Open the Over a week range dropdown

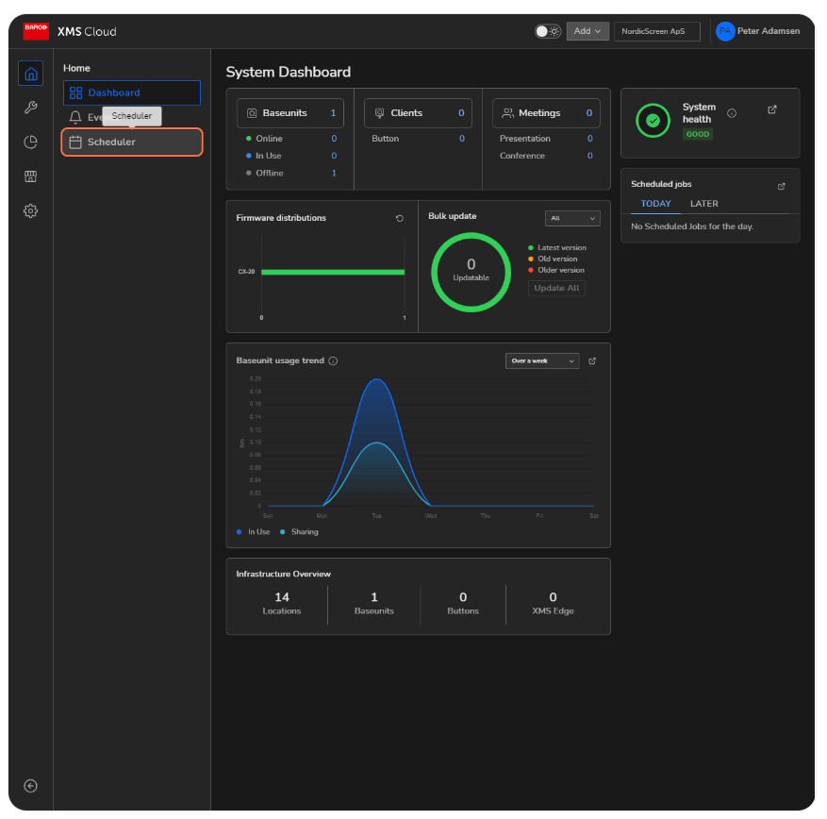pos(542,361)
